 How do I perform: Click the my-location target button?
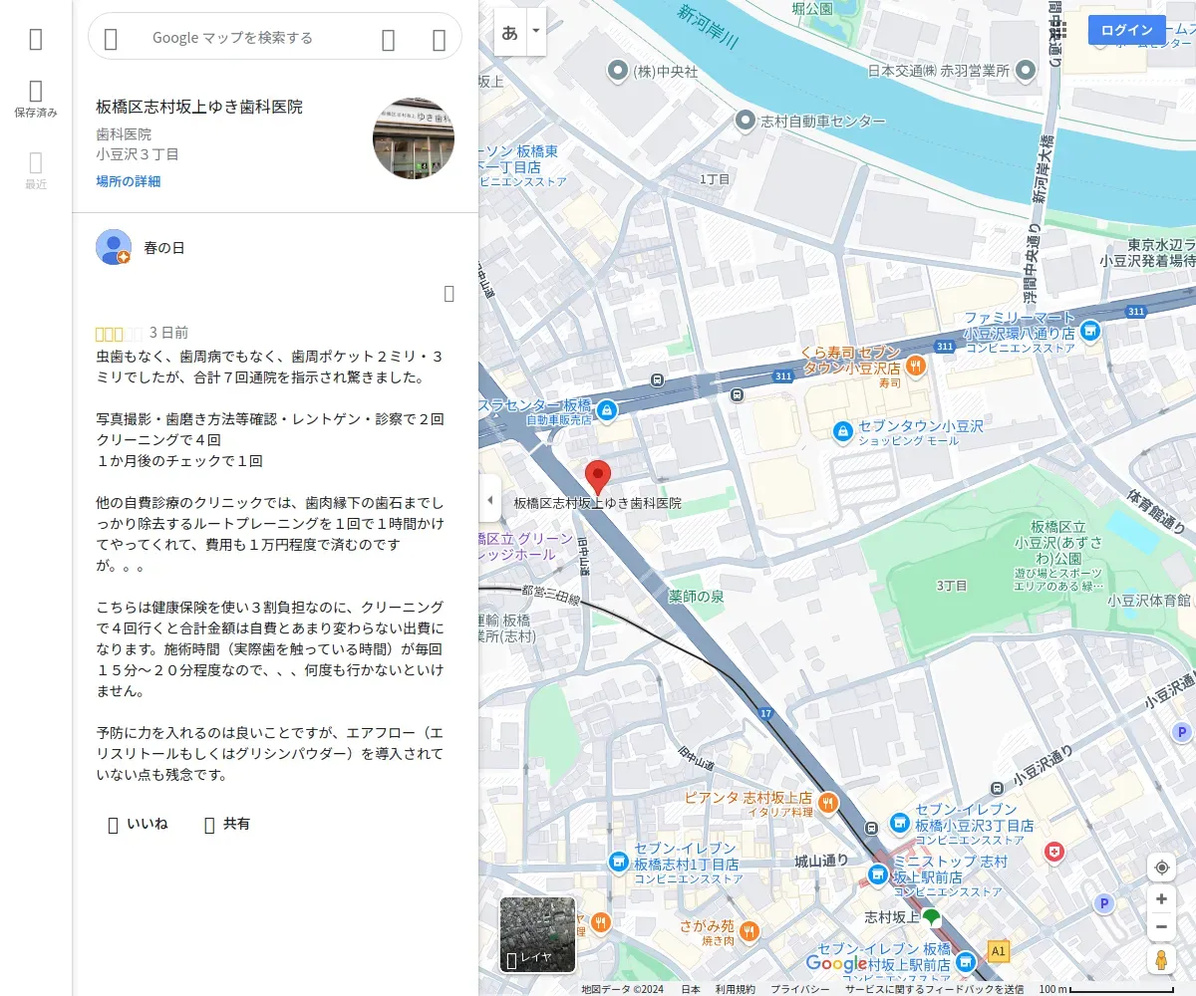coord(1161,868)
